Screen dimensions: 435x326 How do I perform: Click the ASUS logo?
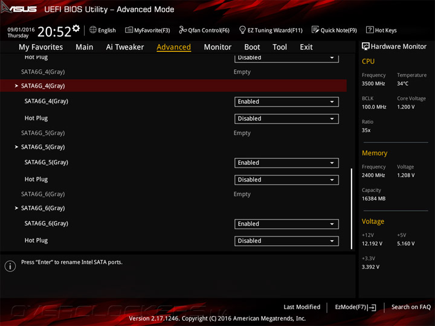[19, 8]
